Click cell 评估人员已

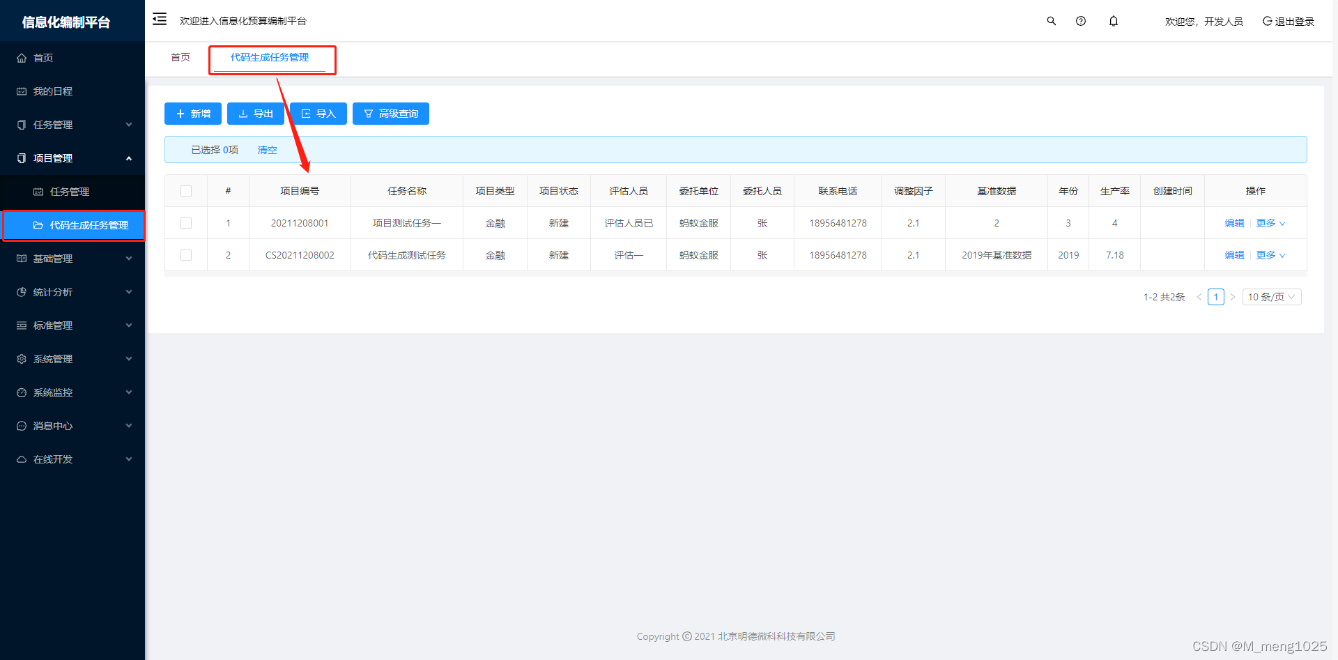tap(629, 223)
